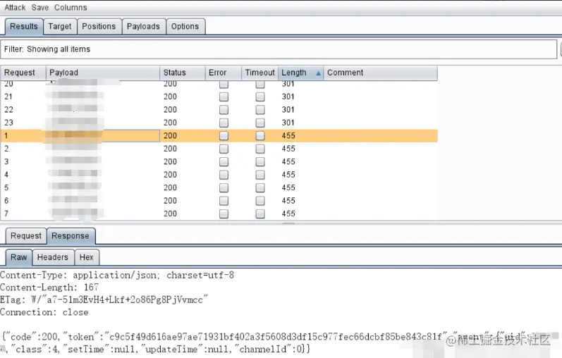Open the Save menu
This screenshot has height=358, width=562.
click(39, 8)
